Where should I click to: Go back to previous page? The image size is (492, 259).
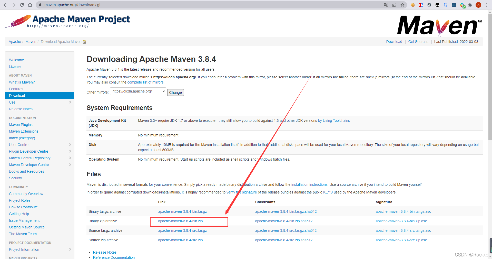click(x=5, y=5)
